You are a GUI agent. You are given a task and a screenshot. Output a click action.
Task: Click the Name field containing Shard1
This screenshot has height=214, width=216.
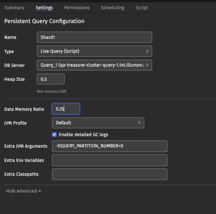click(x=94, y=37)
